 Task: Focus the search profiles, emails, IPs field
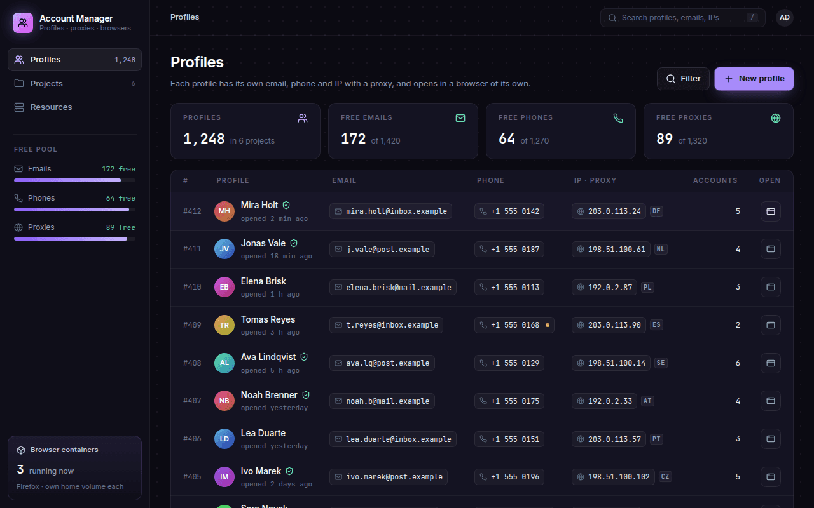[x=683, y=18]
